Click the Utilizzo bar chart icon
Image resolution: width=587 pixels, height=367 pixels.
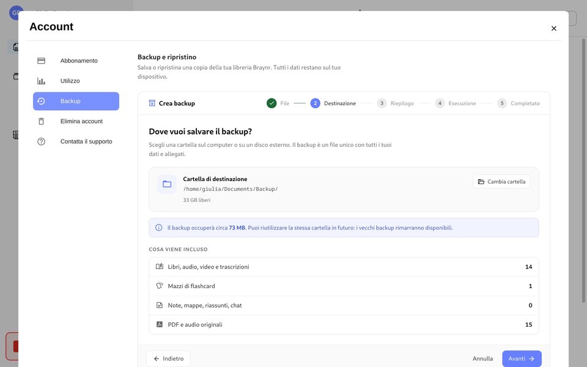click(x=41, y=81)
